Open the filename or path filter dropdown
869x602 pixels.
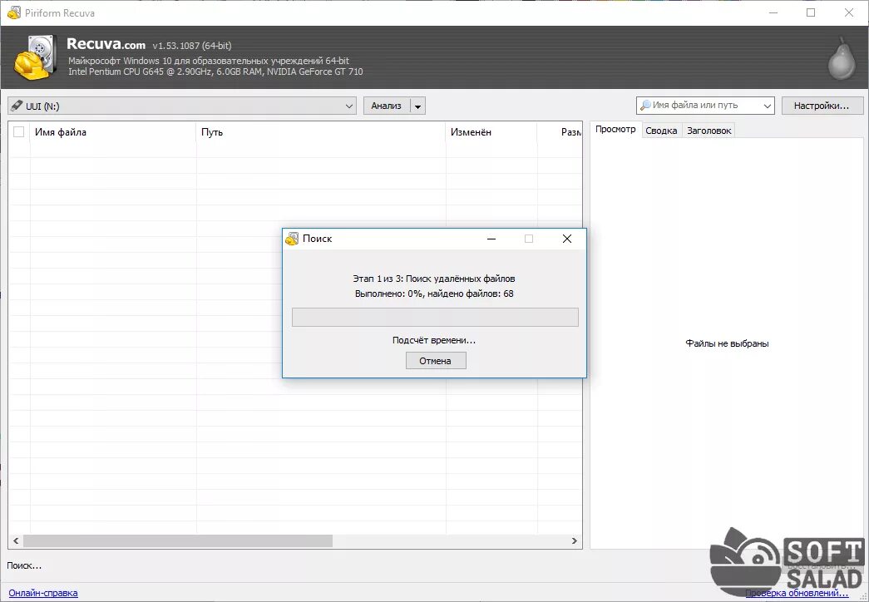point(767,106)
